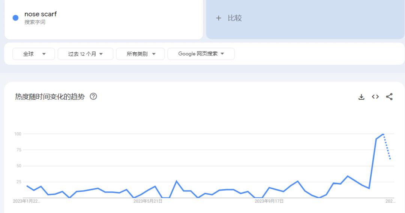Click the 2023年5月21日 axis label
Image resolution: width=405 pixels, height=213 pixels.
tap(148, 201)
